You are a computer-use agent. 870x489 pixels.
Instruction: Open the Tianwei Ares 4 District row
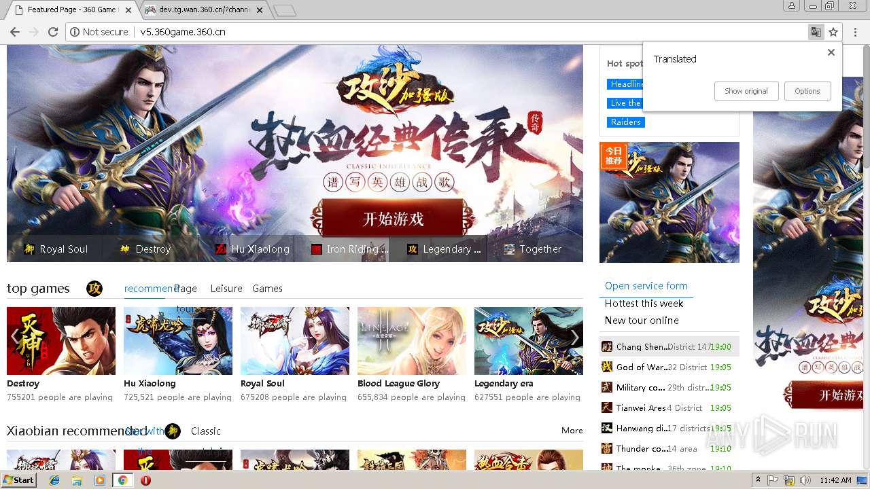669,407
